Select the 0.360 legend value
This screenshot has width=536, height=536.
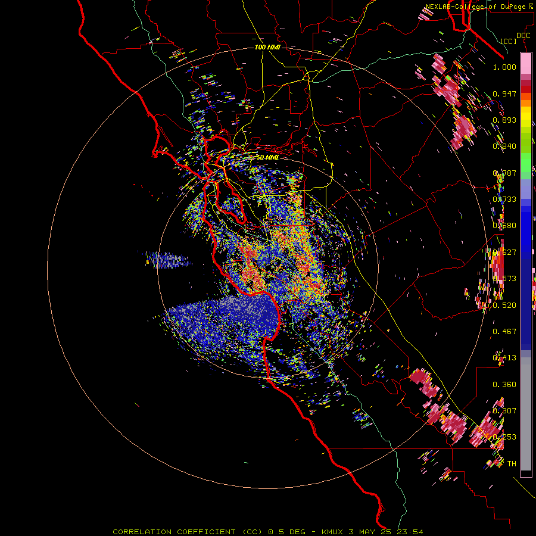pos(504,384)
